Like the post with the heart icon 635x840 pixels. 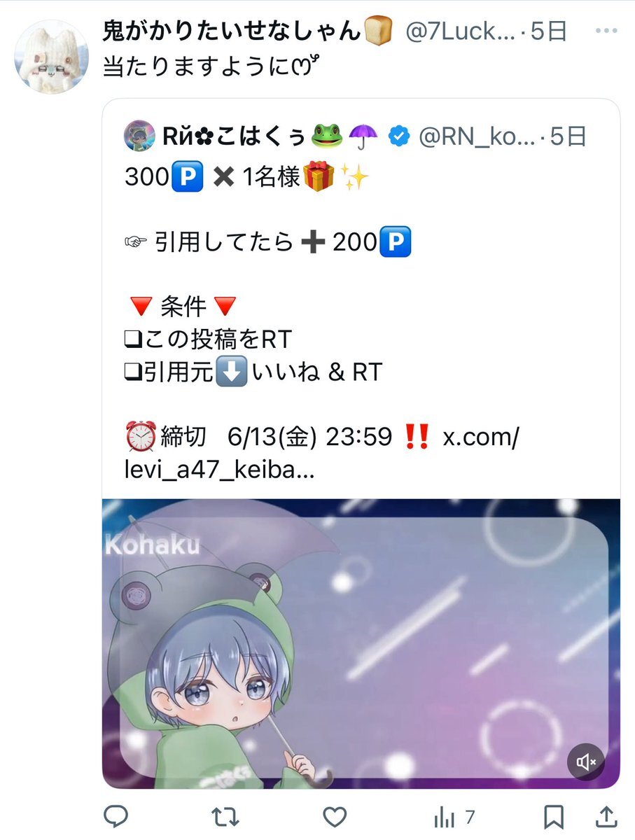336,815
